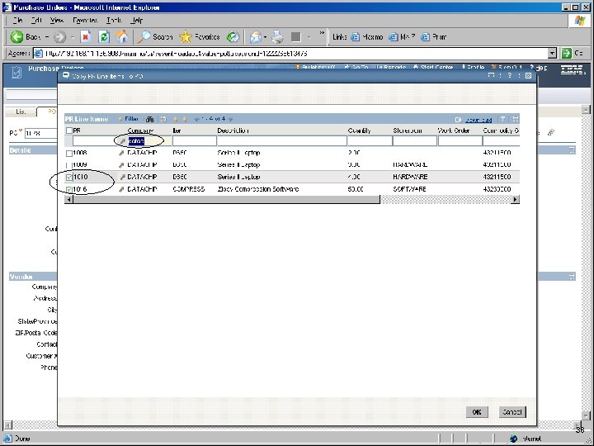594x446 pixels.
Task: Click the Description filter input field
Action: pyautogui.click(x=282, y=141)
